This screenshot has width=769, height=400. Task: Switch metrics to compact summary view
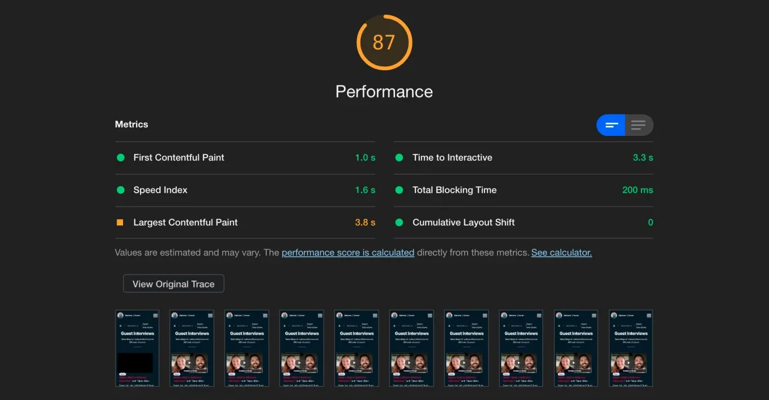coord(611,125)
